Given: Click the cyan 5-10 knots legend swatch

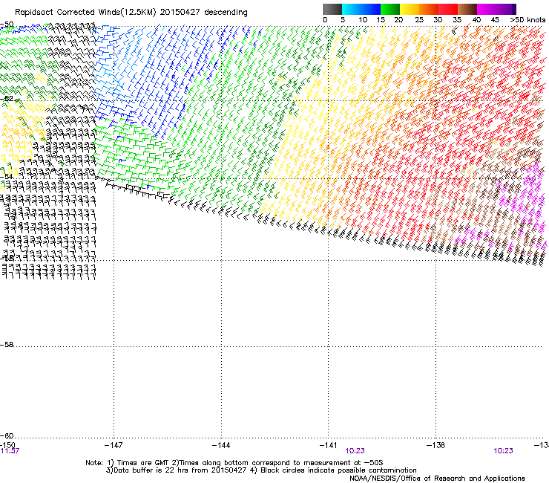Looking at the screenshot, I should click(352, 9).
